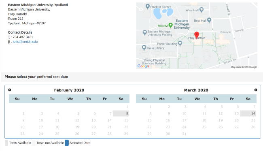
Task: Click the Best Hall map marker
Action: (209, 20)
